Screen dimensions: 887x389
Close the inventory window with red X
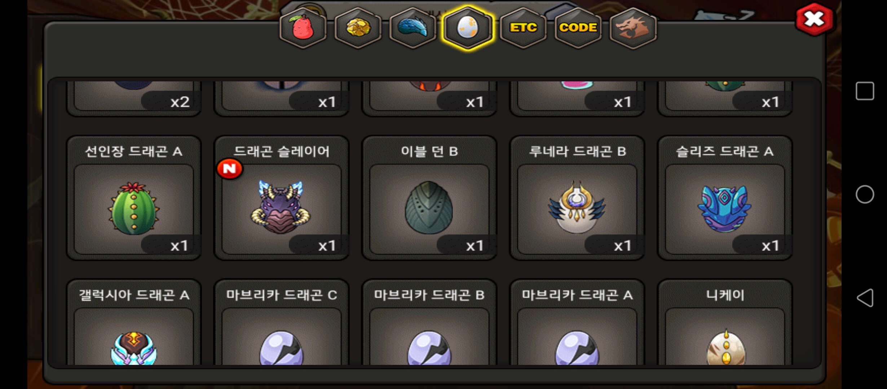point(815,19)
